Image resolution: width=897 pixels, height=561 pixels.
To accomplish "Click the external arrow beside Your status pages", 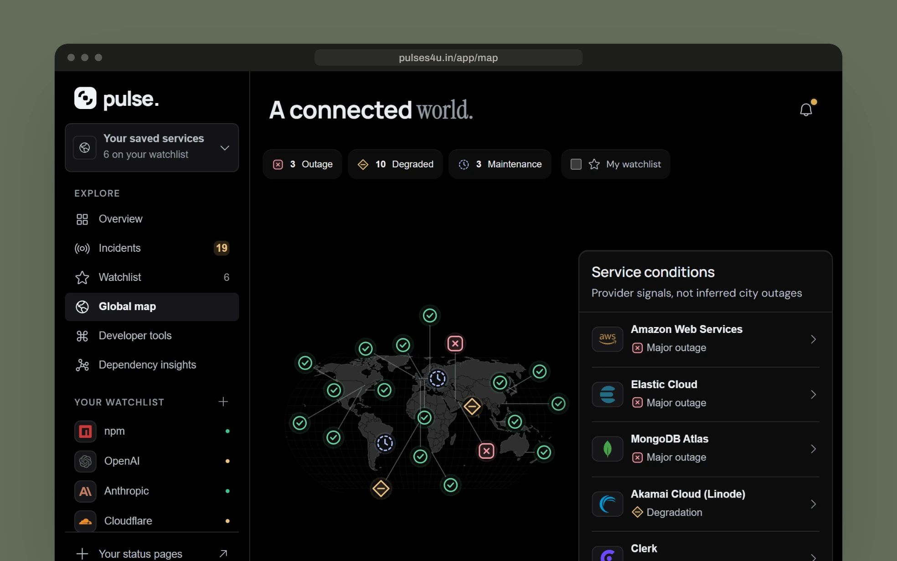I will [223, 553].
